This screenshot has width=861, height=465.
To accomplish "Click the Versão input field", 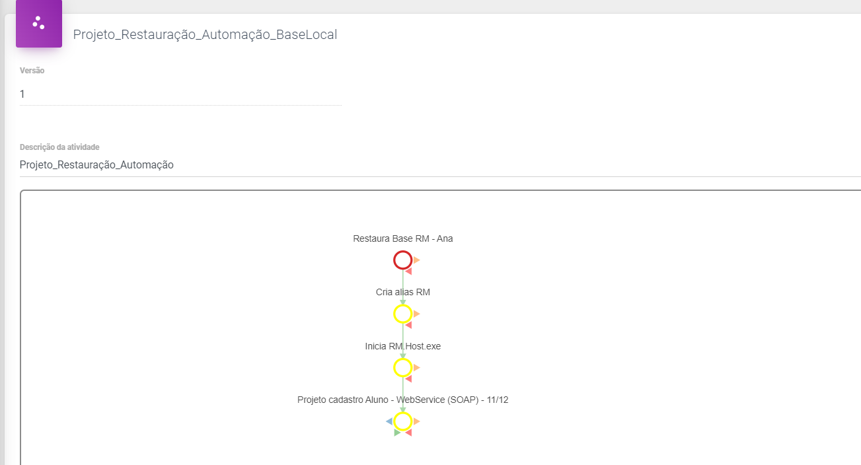I will click(180, 94).
